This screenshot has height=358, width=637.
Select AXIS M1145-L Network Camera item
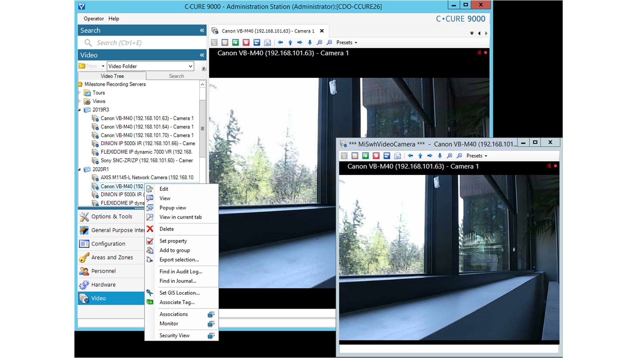tap(147, 178)
